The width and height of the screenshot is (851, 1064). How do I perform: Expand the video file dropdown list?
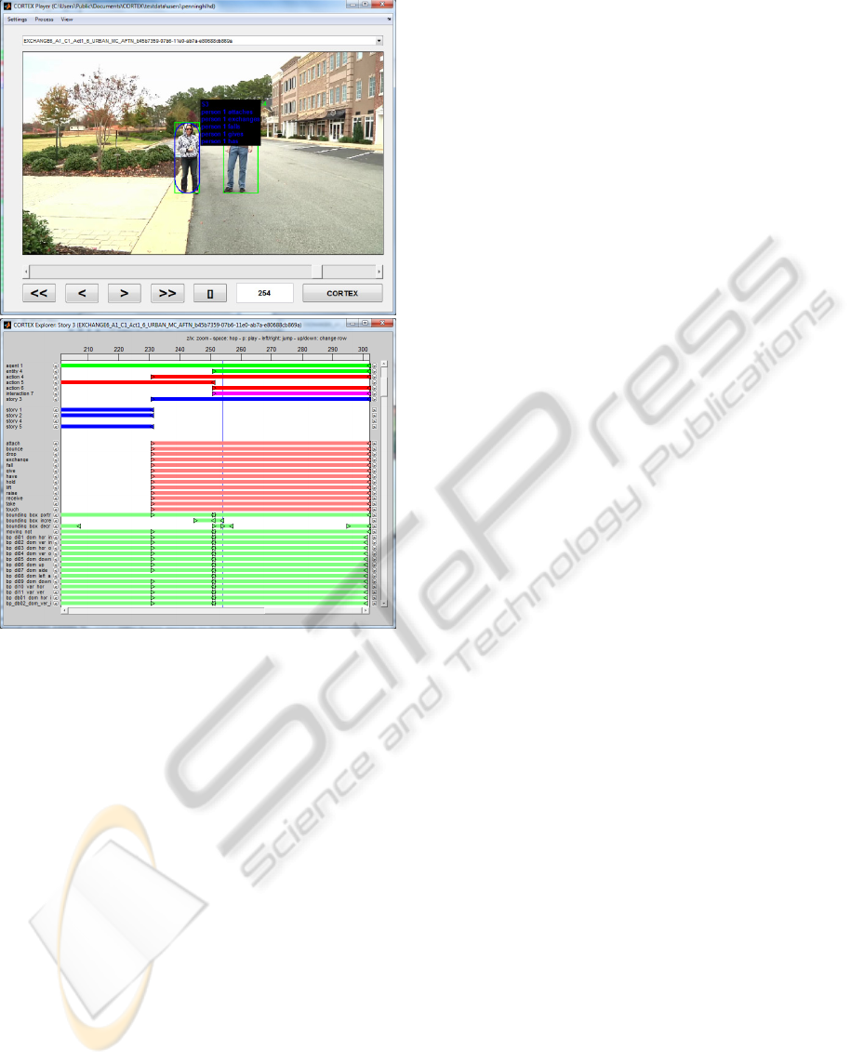click(379, 41)
